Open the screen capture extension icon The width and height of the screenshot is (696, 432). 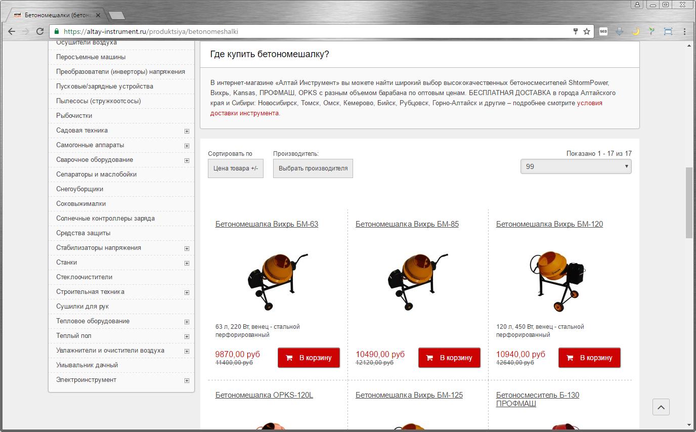coord(668,31)
